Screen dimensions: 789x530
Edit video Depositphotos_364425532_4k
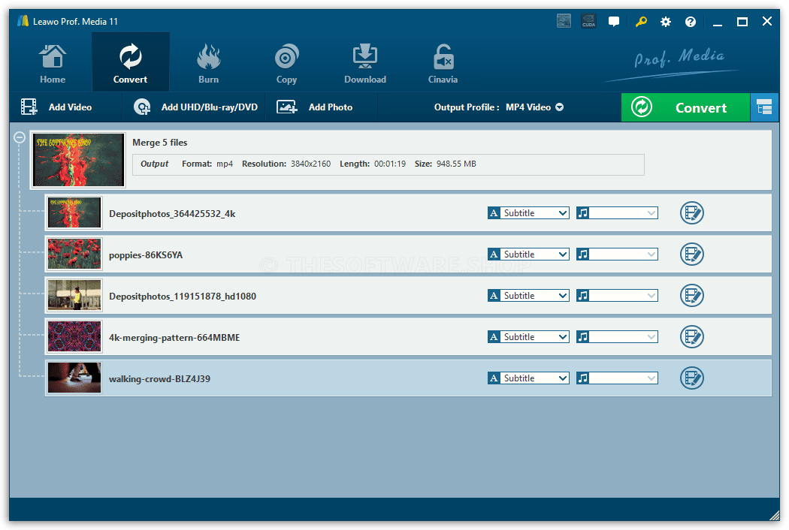[x=692, y=213]
